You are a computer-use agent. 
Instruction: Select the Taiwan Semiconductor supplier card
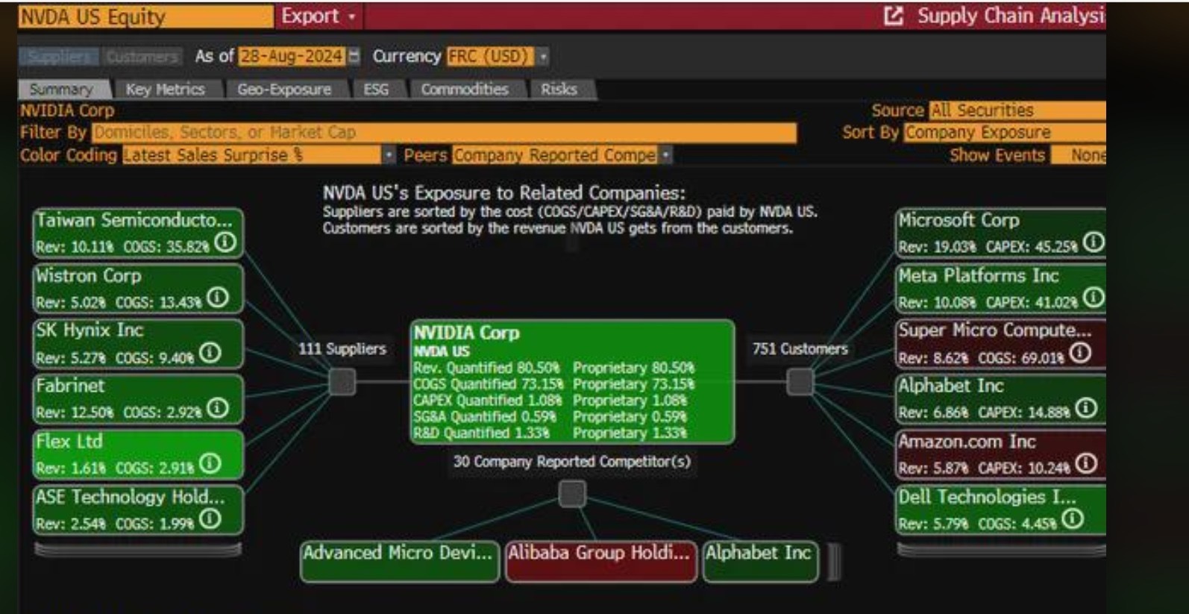pos(138,233)
